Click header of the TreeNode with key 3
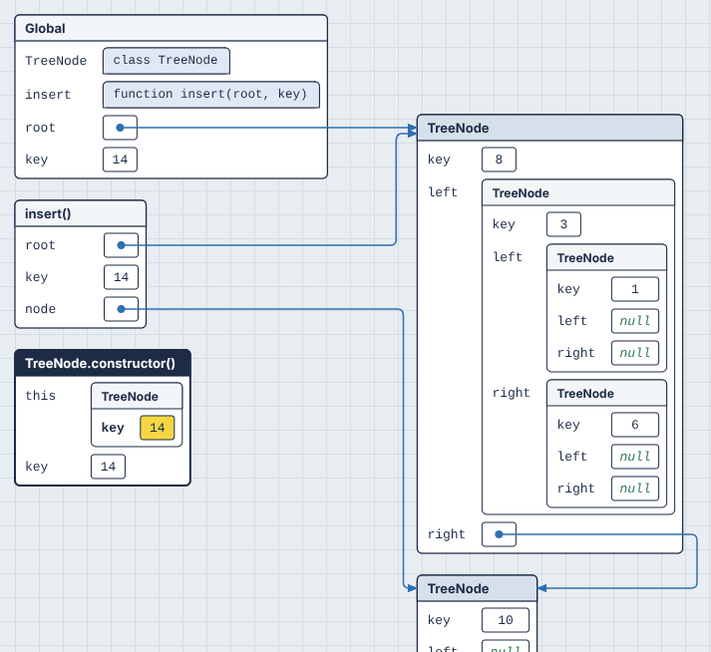 tap(578, 193)
